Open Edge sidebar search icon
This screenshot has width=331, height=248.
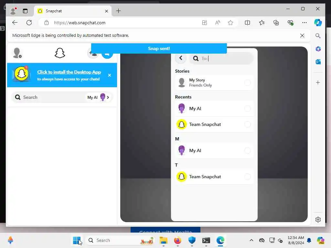pyautogui.click(x=318, y=36)
